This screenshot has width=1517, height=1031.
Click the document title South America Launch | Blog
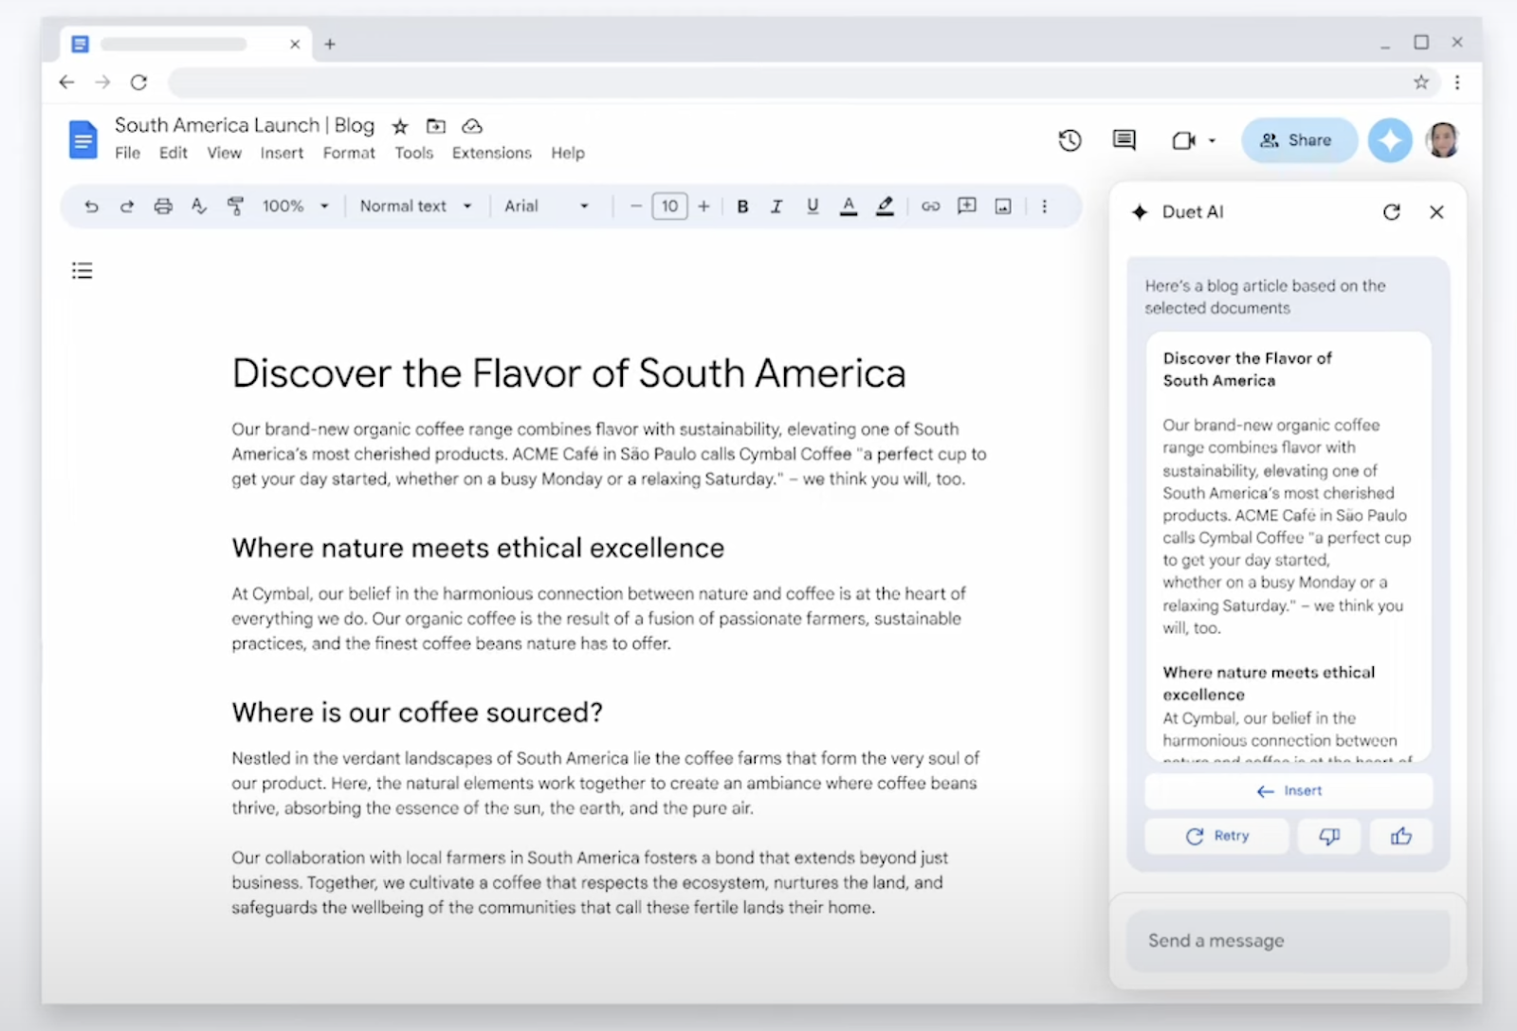point(245,125)
